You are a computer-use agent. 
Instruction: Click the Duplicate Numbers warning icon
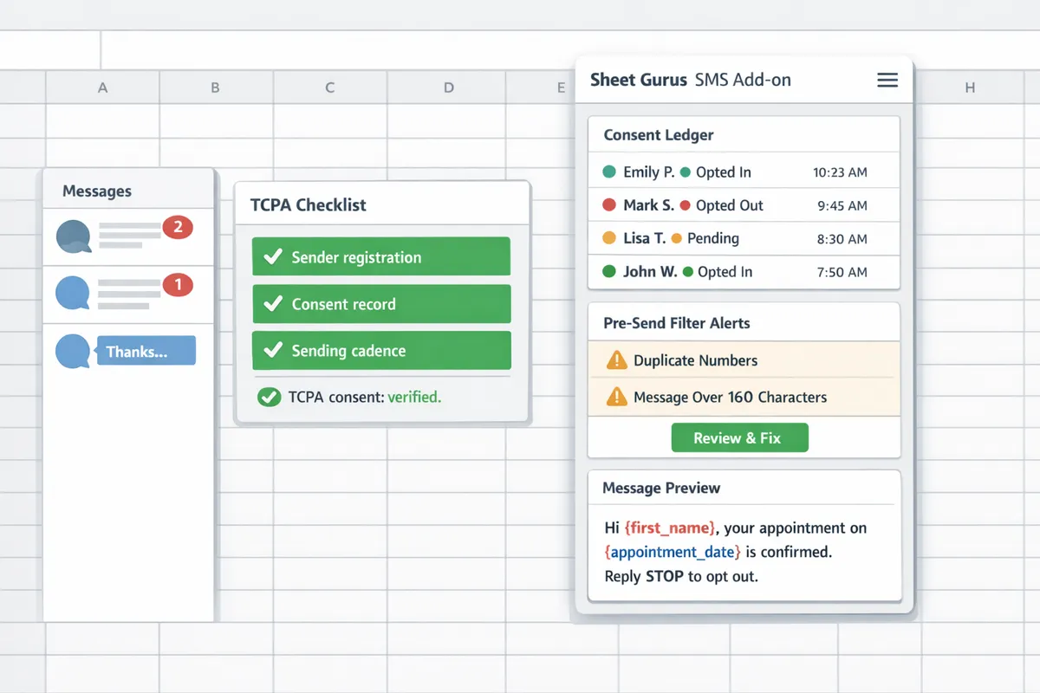coord(616,359)
